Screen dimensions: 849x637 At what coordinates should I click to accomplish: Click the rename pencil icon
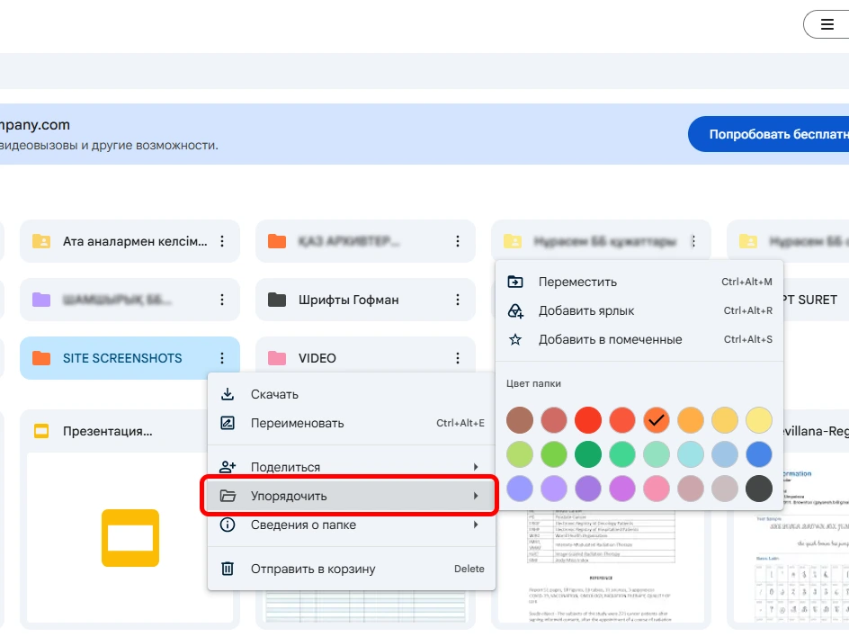pos(228,423)
